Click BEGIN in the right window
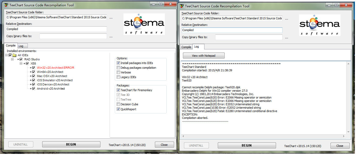The height and width of the screenshot is (157, 357). pyautogui.click(x=247, y=146)
